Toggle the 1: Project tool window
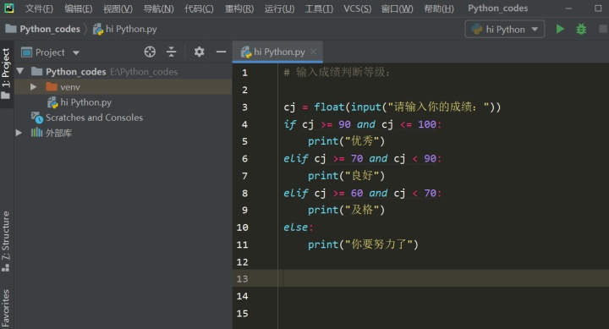The width and height of the screenshot is (609, 329). (x=6, y=74)
